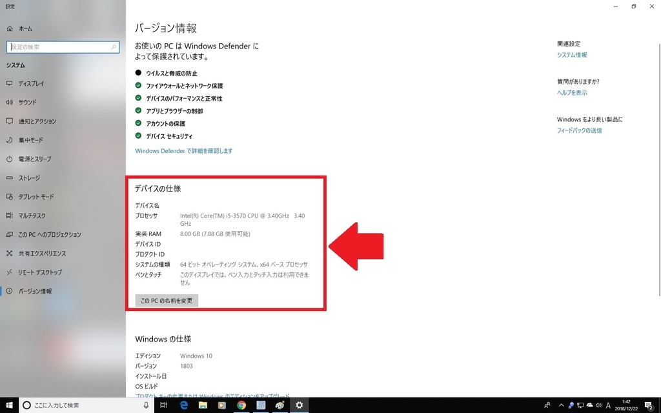Click the 設定の検索 search field
Viewport: 661px width, 413px height.
pos(63,46)
